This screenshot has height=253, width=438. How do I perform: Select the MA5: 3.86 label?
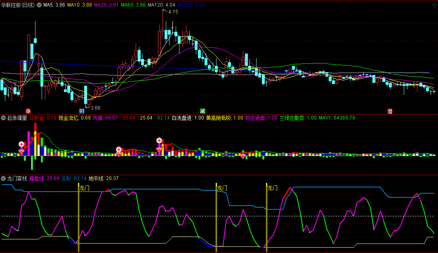click(x=54, y=5)
